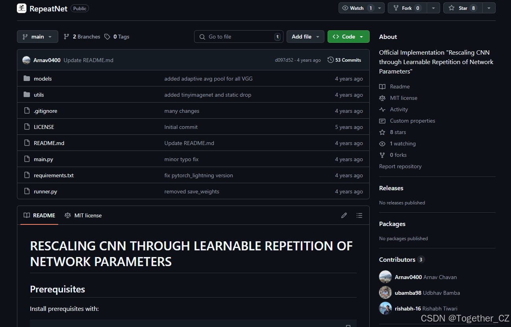Screen dimensions: 511x327
Task: Click the Activity pulse icon
Action: [382, 109]
